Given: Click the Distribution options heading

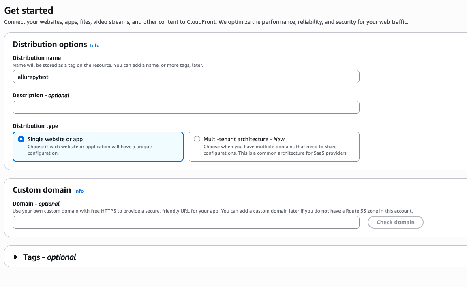Looking at the screenshot, I should 50,44.
